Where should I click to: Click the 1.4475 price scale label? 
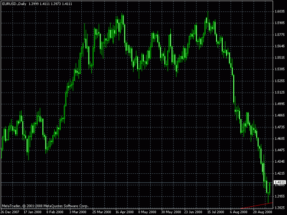click(x=280, y=150)
